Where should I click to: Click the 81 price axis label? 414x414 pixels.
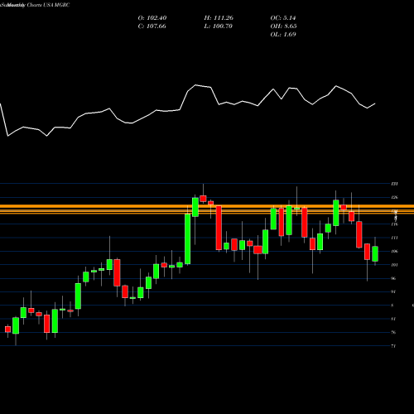pyautogui.click(x=393, y=319)
